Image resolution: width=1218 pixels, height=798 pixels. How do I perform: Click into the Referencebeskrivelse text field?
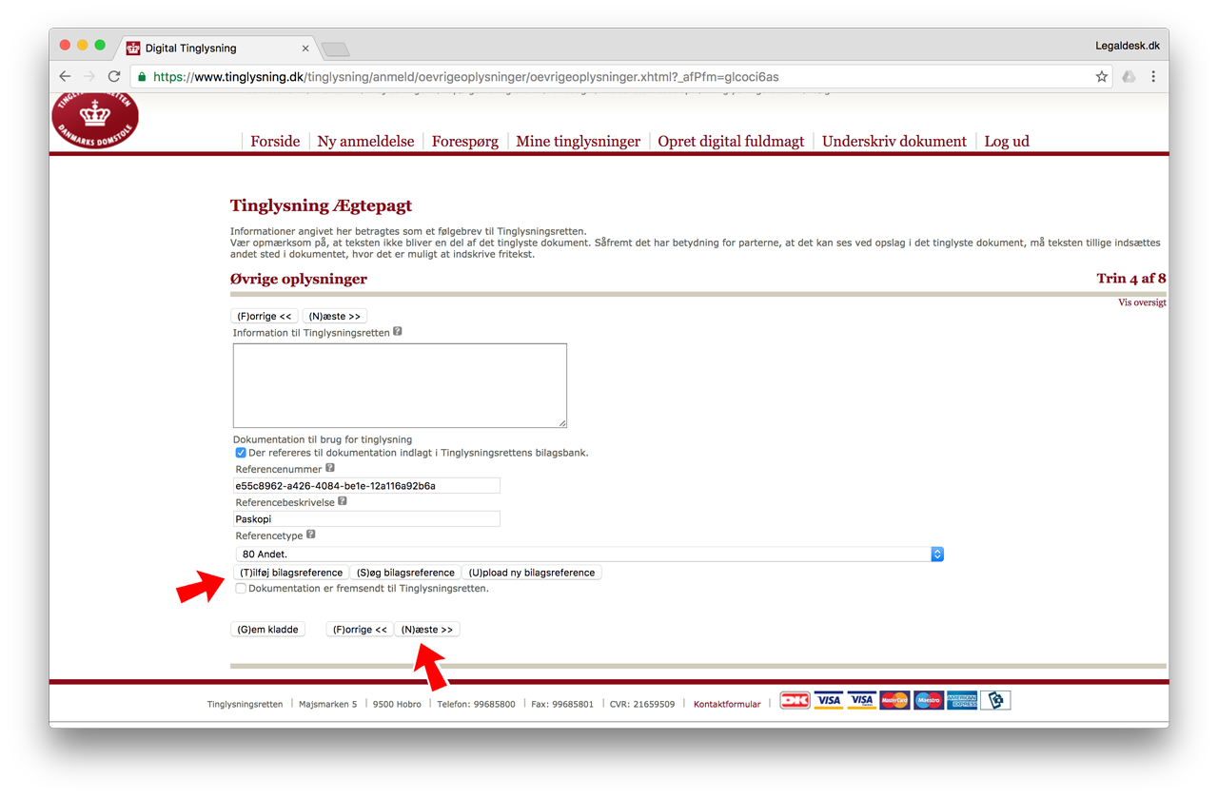366,519
